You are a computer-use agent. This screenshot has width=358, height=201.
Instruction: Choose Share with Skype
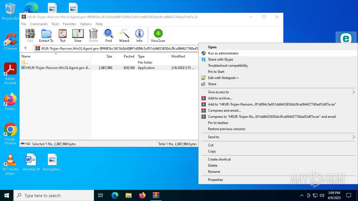coord(278,59)
